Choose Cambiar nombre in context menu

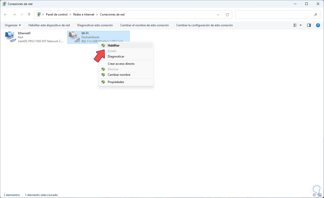126,75
